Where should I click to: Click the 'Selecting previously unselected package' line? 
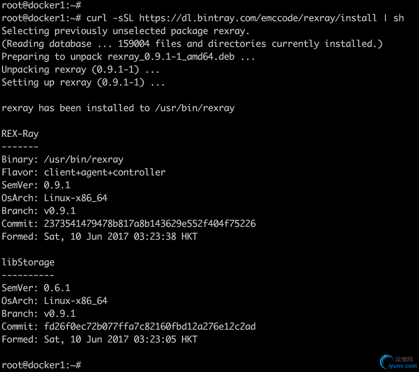tap(126, 31)
